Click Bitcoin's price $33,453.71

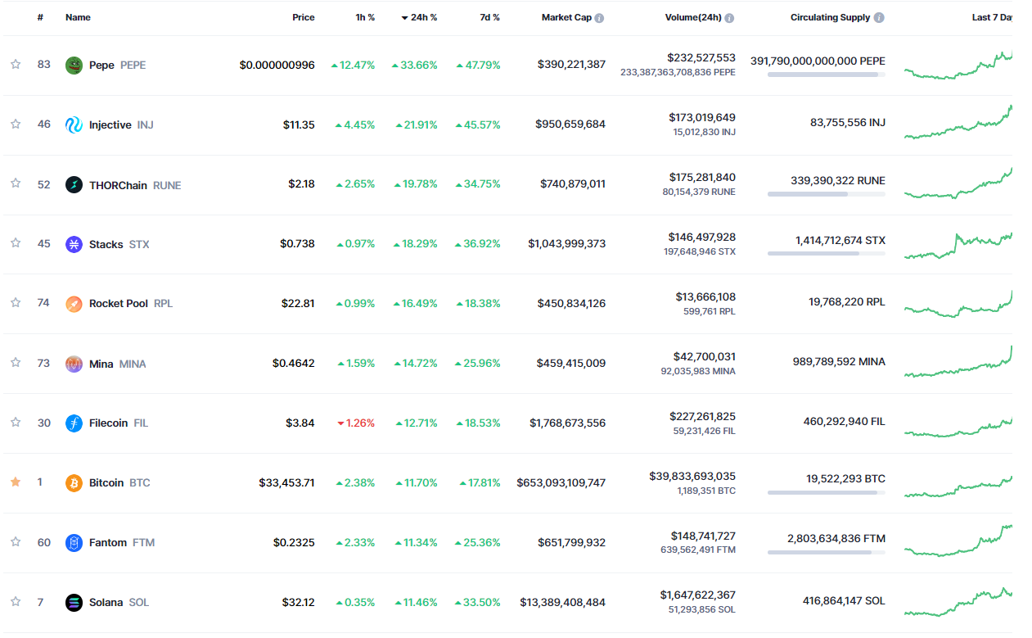click(286, 482)
